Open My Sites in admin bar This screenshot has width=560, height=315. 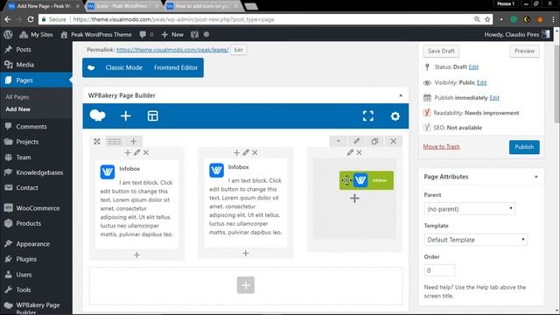tap(36, 35)
